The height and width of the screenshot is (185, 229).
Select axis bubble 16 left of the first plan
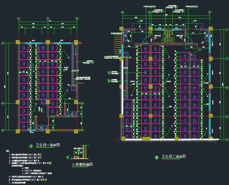3,103
